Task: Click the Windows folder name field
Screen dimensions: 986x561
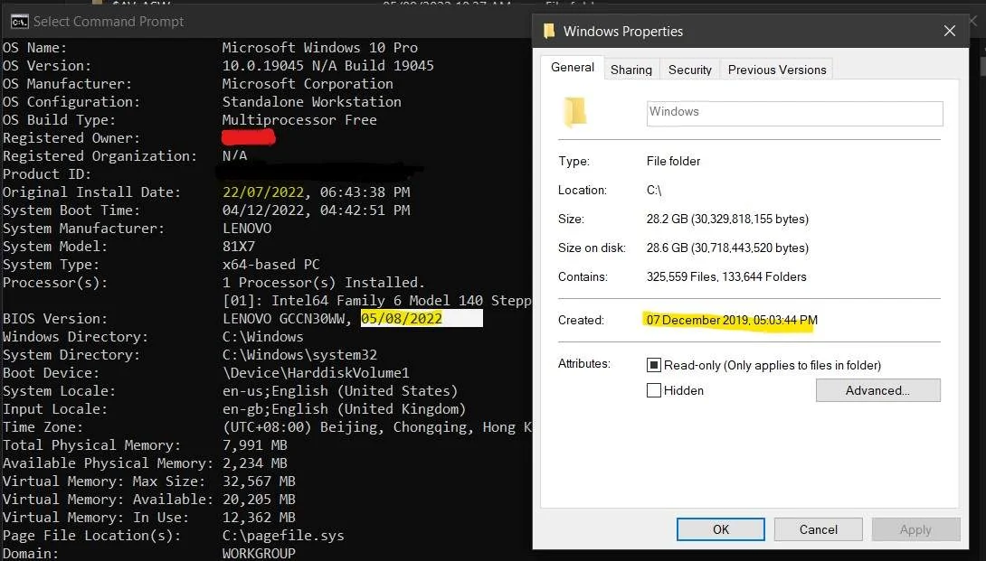Action: pyautogui.click(x=795, y=114)
